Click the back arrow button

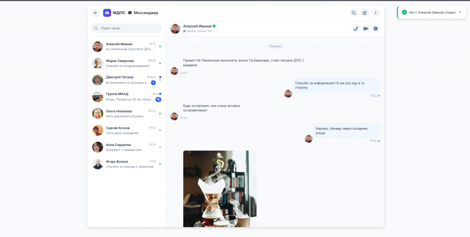point(96,13)
